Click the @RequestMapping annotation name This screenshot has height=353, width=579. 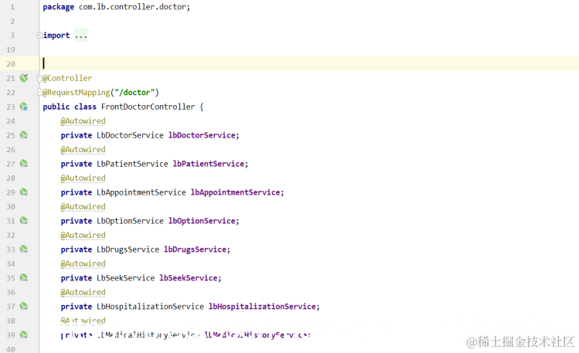77,93
